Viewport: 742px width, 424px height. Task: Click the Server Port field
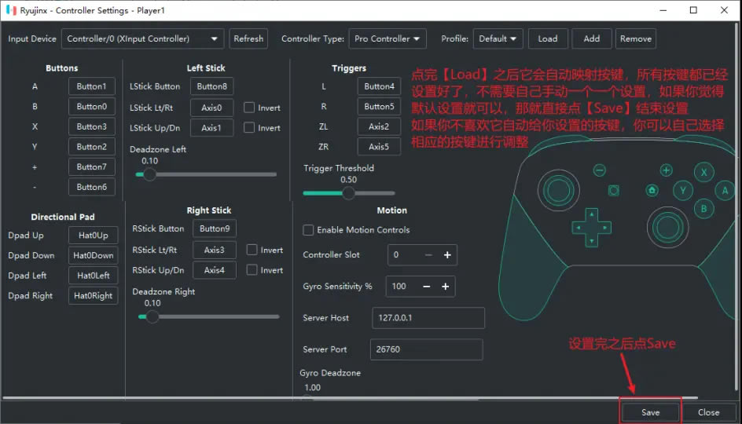click(x=426, y=349)
